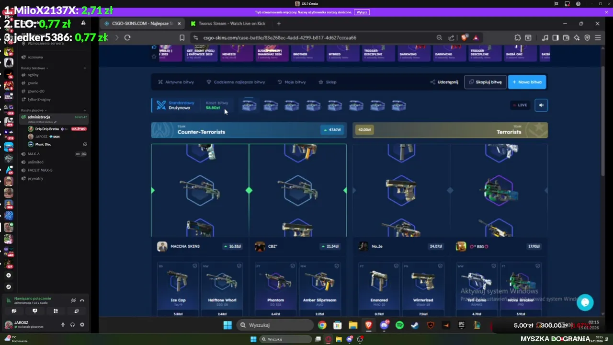Add a channel to Kanały głosowe

85,110
